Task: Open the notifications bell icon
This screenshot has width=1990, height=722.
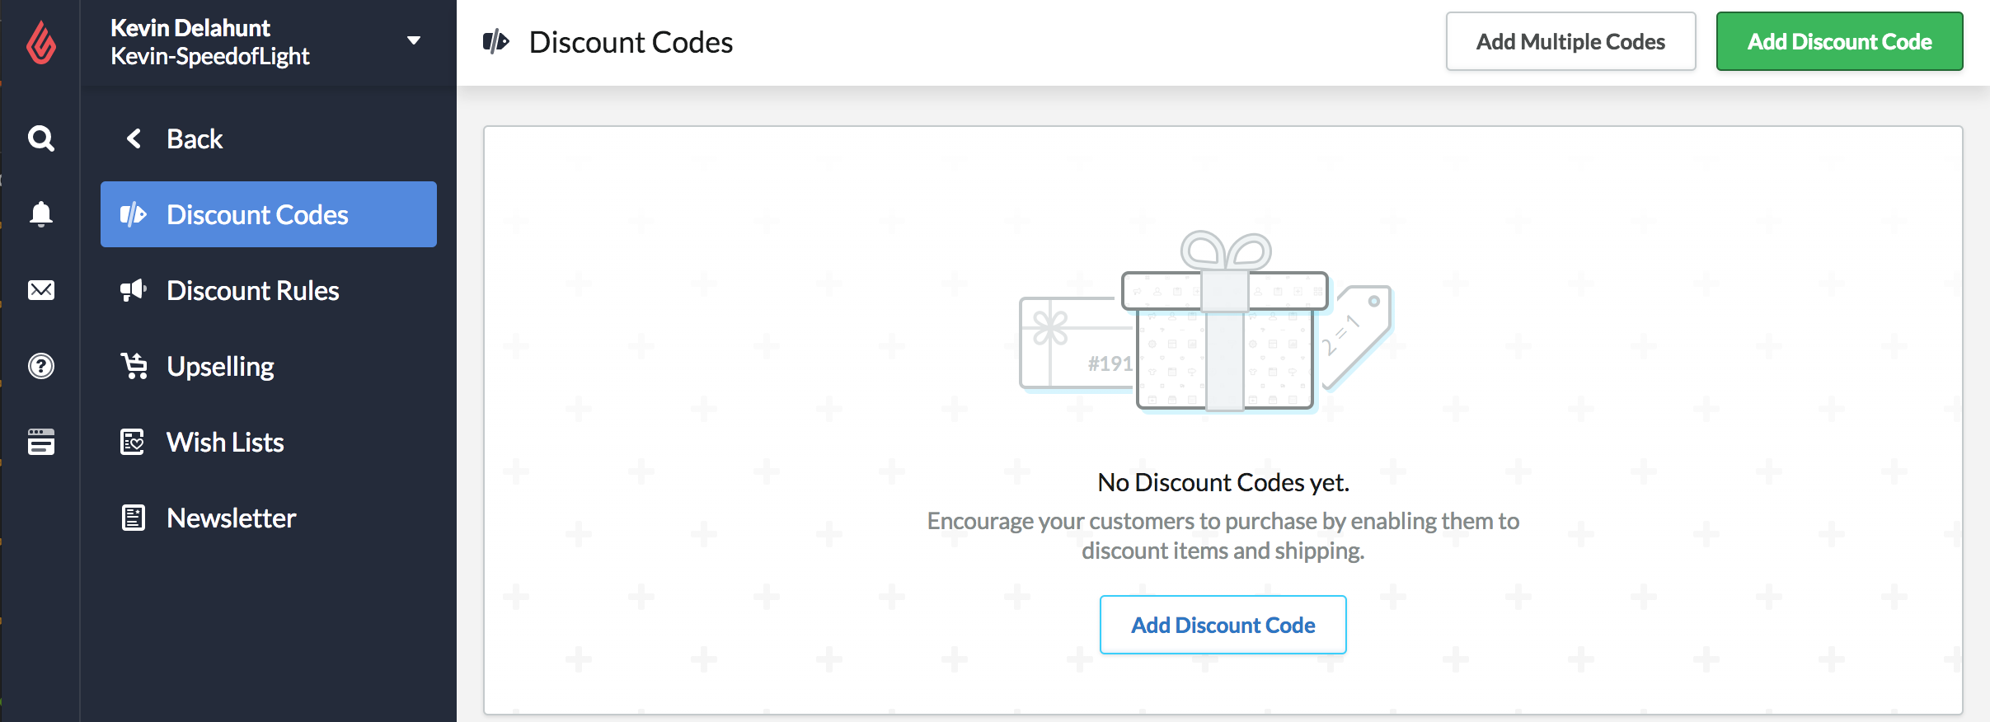Action: (40, 214)
